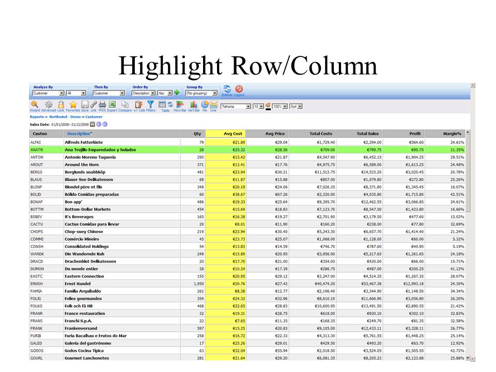This screenshot has height=372, width=496.
Task: Click the Customer breadcrumb link
Action: (x=94, y=117)
